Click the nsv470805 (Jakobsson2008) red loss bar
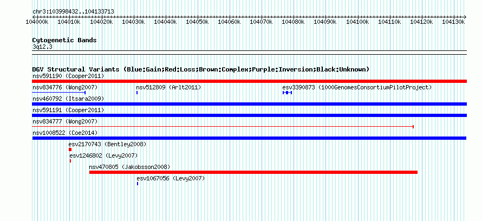Viewport: 482px width, 221px height. (x=253, y=172)
